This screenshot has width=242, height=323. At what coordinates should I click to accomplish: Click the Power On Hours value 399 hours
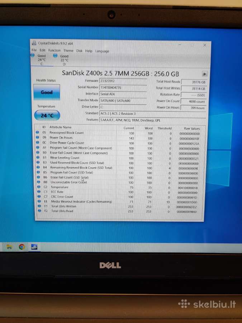tap(194, 108)
